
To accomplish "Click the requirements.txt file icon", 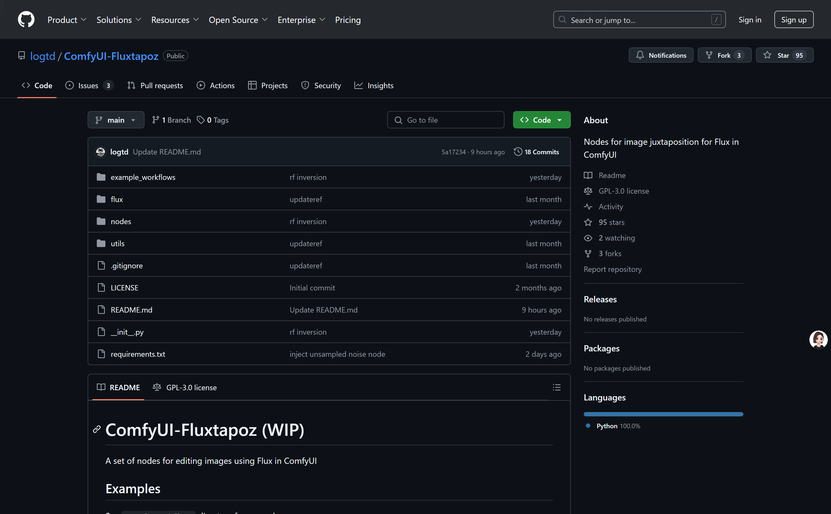I will 101,354.
